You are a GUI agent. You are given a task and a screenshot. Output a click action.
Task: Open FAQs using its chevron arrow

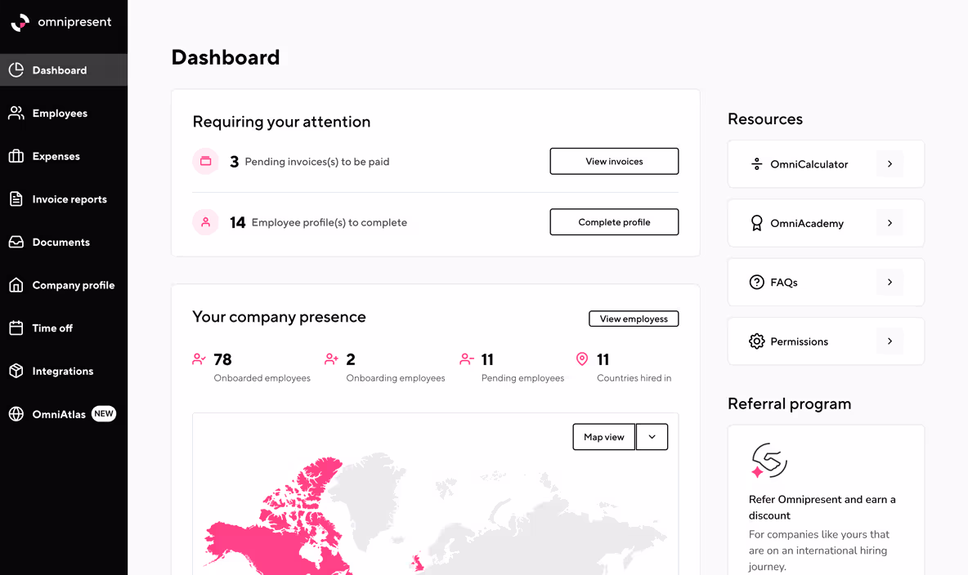890,283
